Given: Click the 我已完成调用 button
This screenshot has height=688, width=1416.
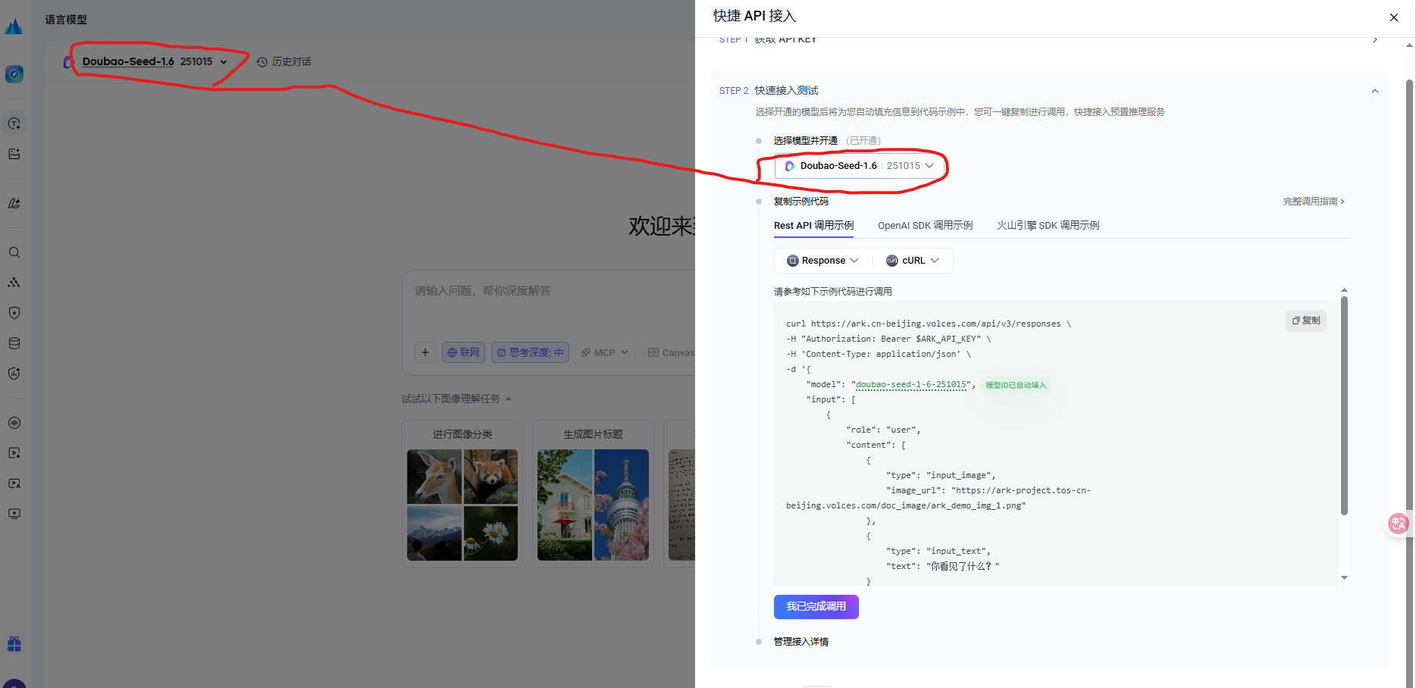Looking at the screenshot, I should coord(816,607).
